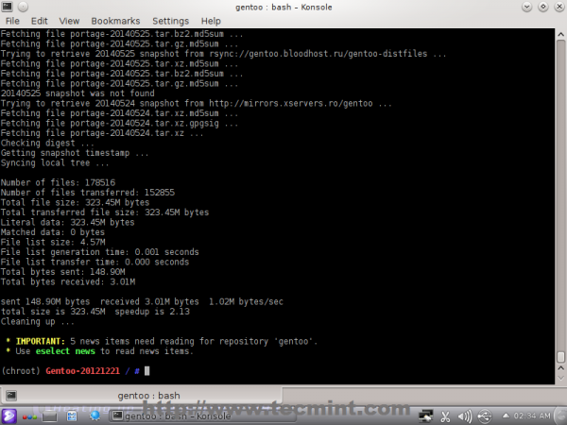Viewport: 567px width, 425px height.
Task: Click 'Number of files transferred: 152855' line
Action: (x=88, y=193)
